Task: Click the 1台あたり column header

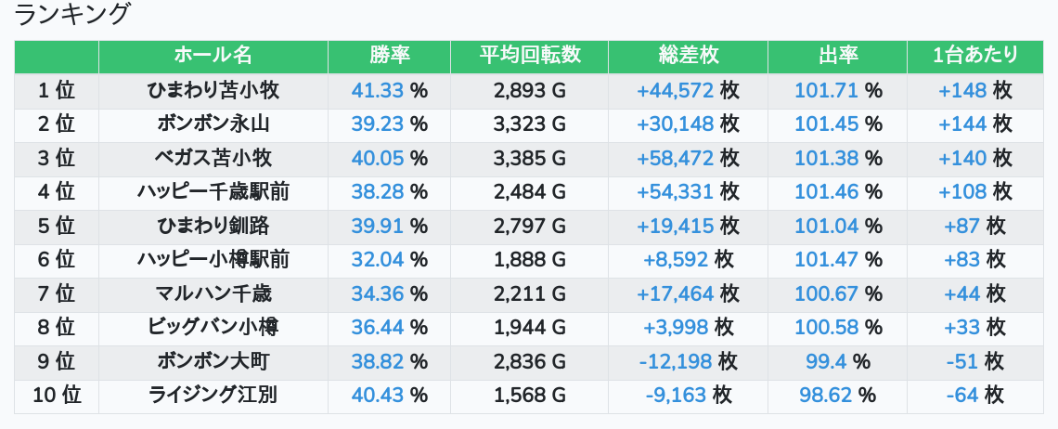Action: coord(975,56)
